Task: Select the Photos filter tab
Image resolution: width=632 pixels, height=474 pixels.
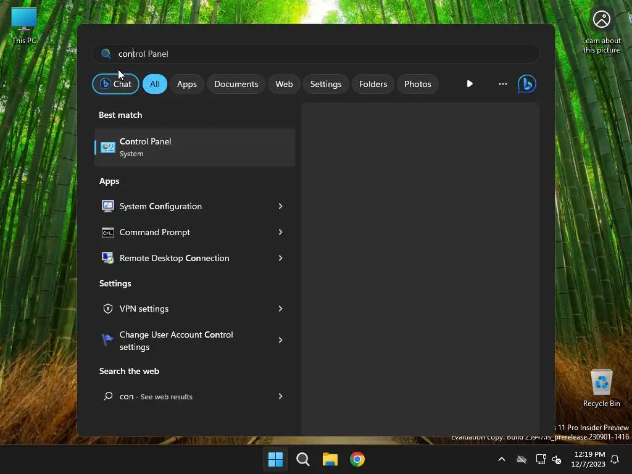Action: (x=418, y=84)
